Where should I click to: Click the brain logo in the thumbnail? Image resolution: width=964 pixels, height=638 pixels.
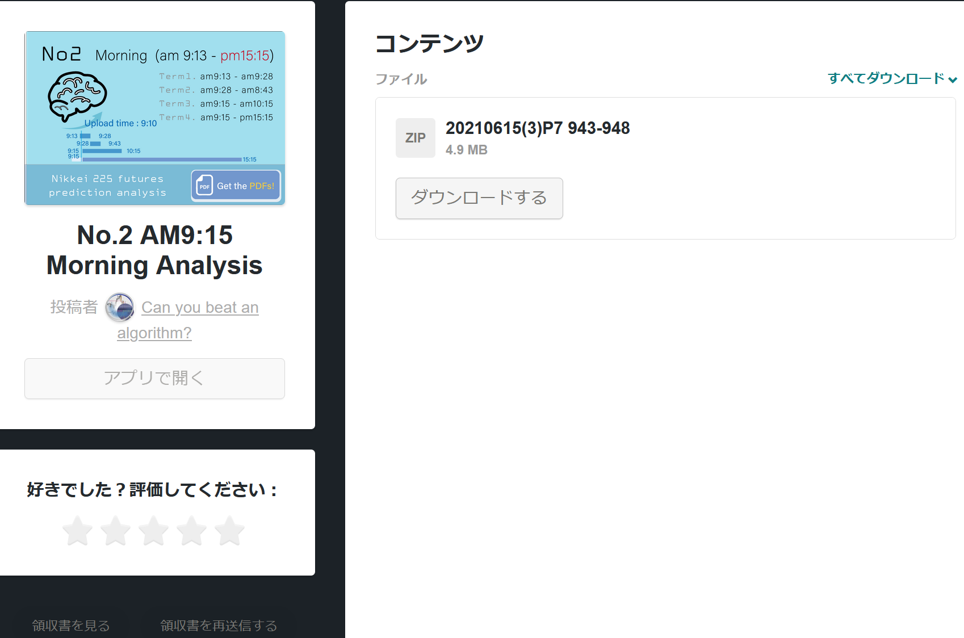click(x=77, y=96)
